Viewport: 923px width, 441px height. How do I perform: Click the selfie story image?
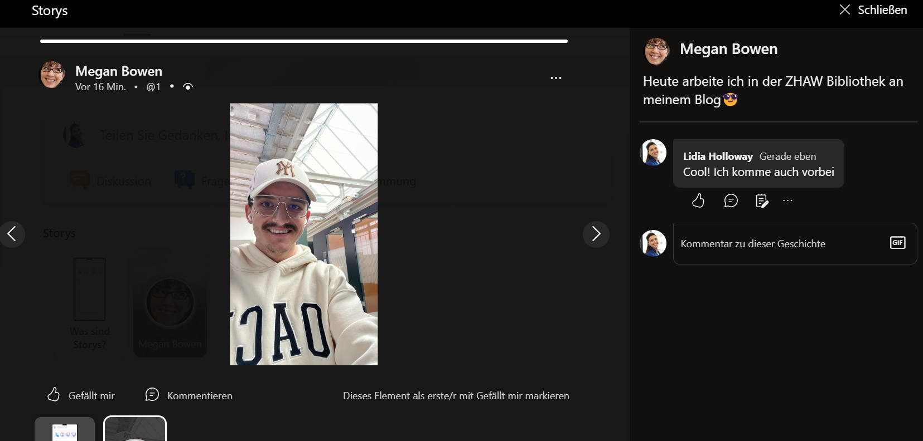[304, 234]
